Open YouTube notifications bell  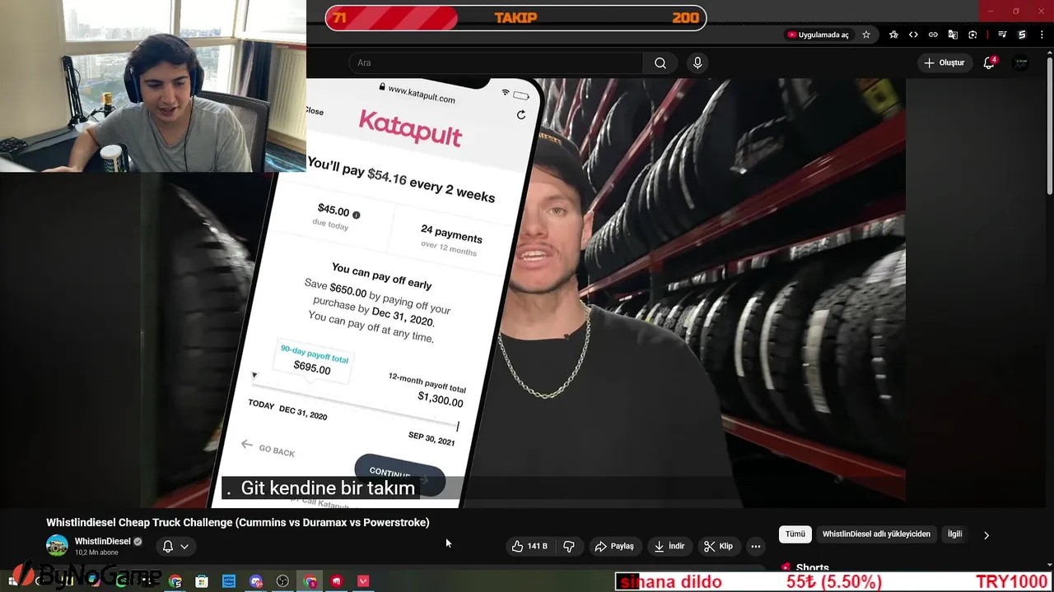[989, 63]
